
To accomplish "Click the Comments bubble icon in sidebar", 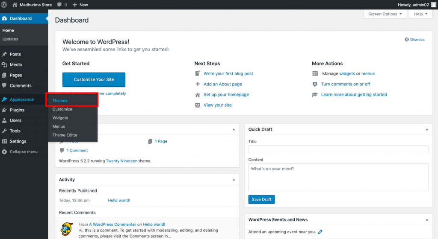I will [x=4, y=85].
